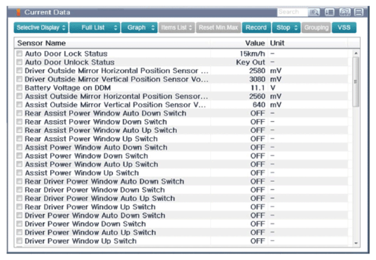Open the Selective Display dropdown

tap(41, 28)
